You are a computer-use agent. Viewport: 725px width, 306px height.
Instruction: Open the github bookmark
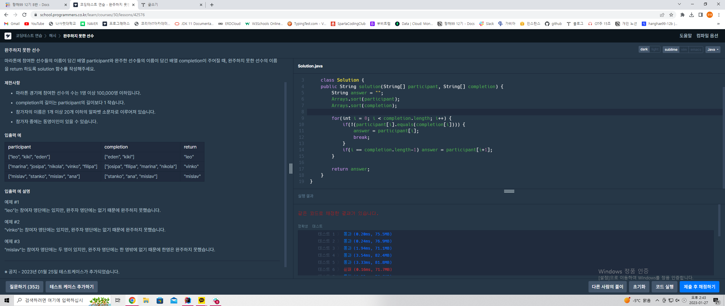(553, 24)
